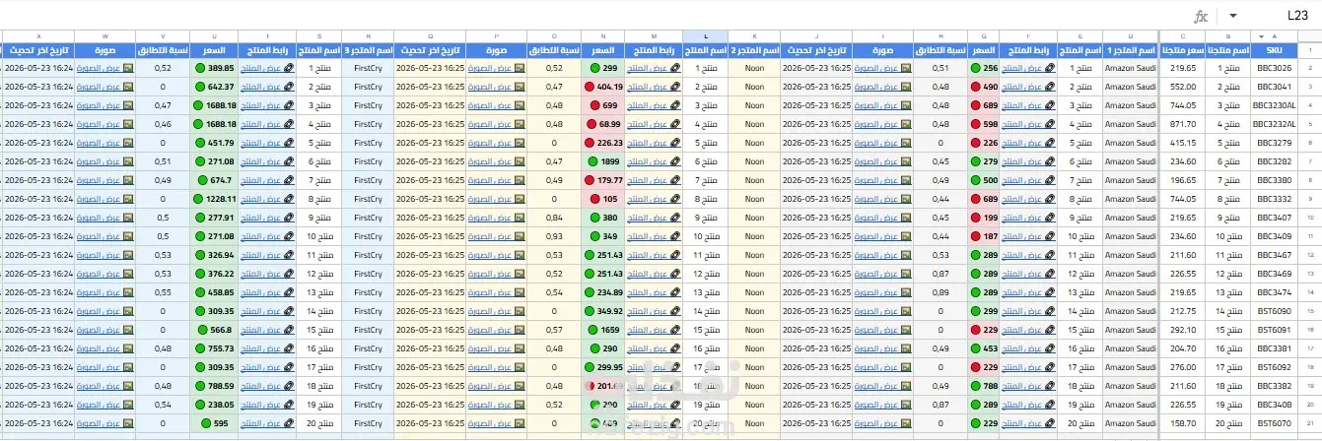Image resolution: width=1322 pixels, height=441 pixels.
Task: Select row number 1 header
Action: tap(1311, 50)
